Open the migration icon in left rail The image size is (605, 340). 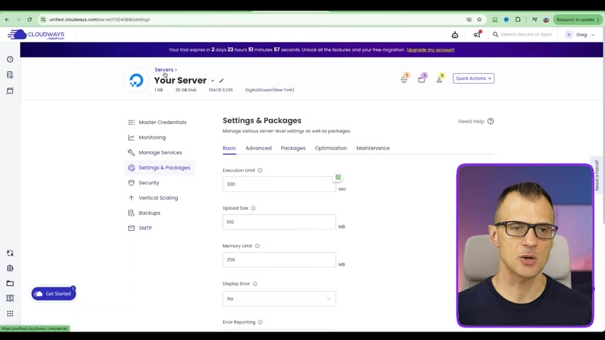pos(10,253)
